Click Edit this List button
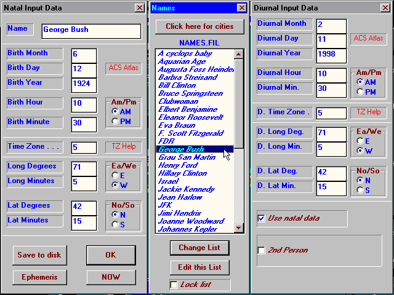The width and height of the screenshot is (394, 295). (x=199, y=267)
